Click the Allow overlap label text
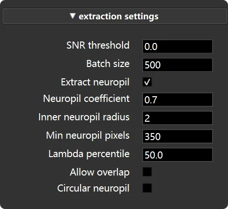Viewport: 228px width, 209px height. pos(100,172)
